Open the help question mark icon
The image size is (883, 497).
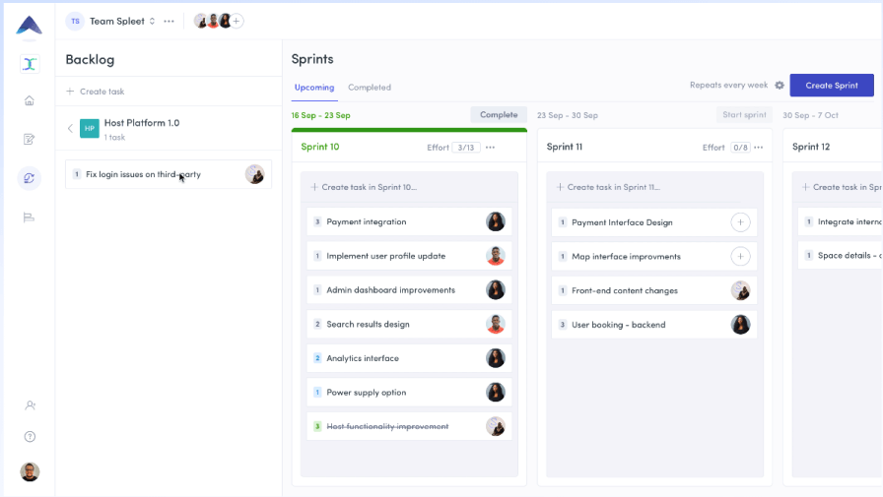[30, 436]
